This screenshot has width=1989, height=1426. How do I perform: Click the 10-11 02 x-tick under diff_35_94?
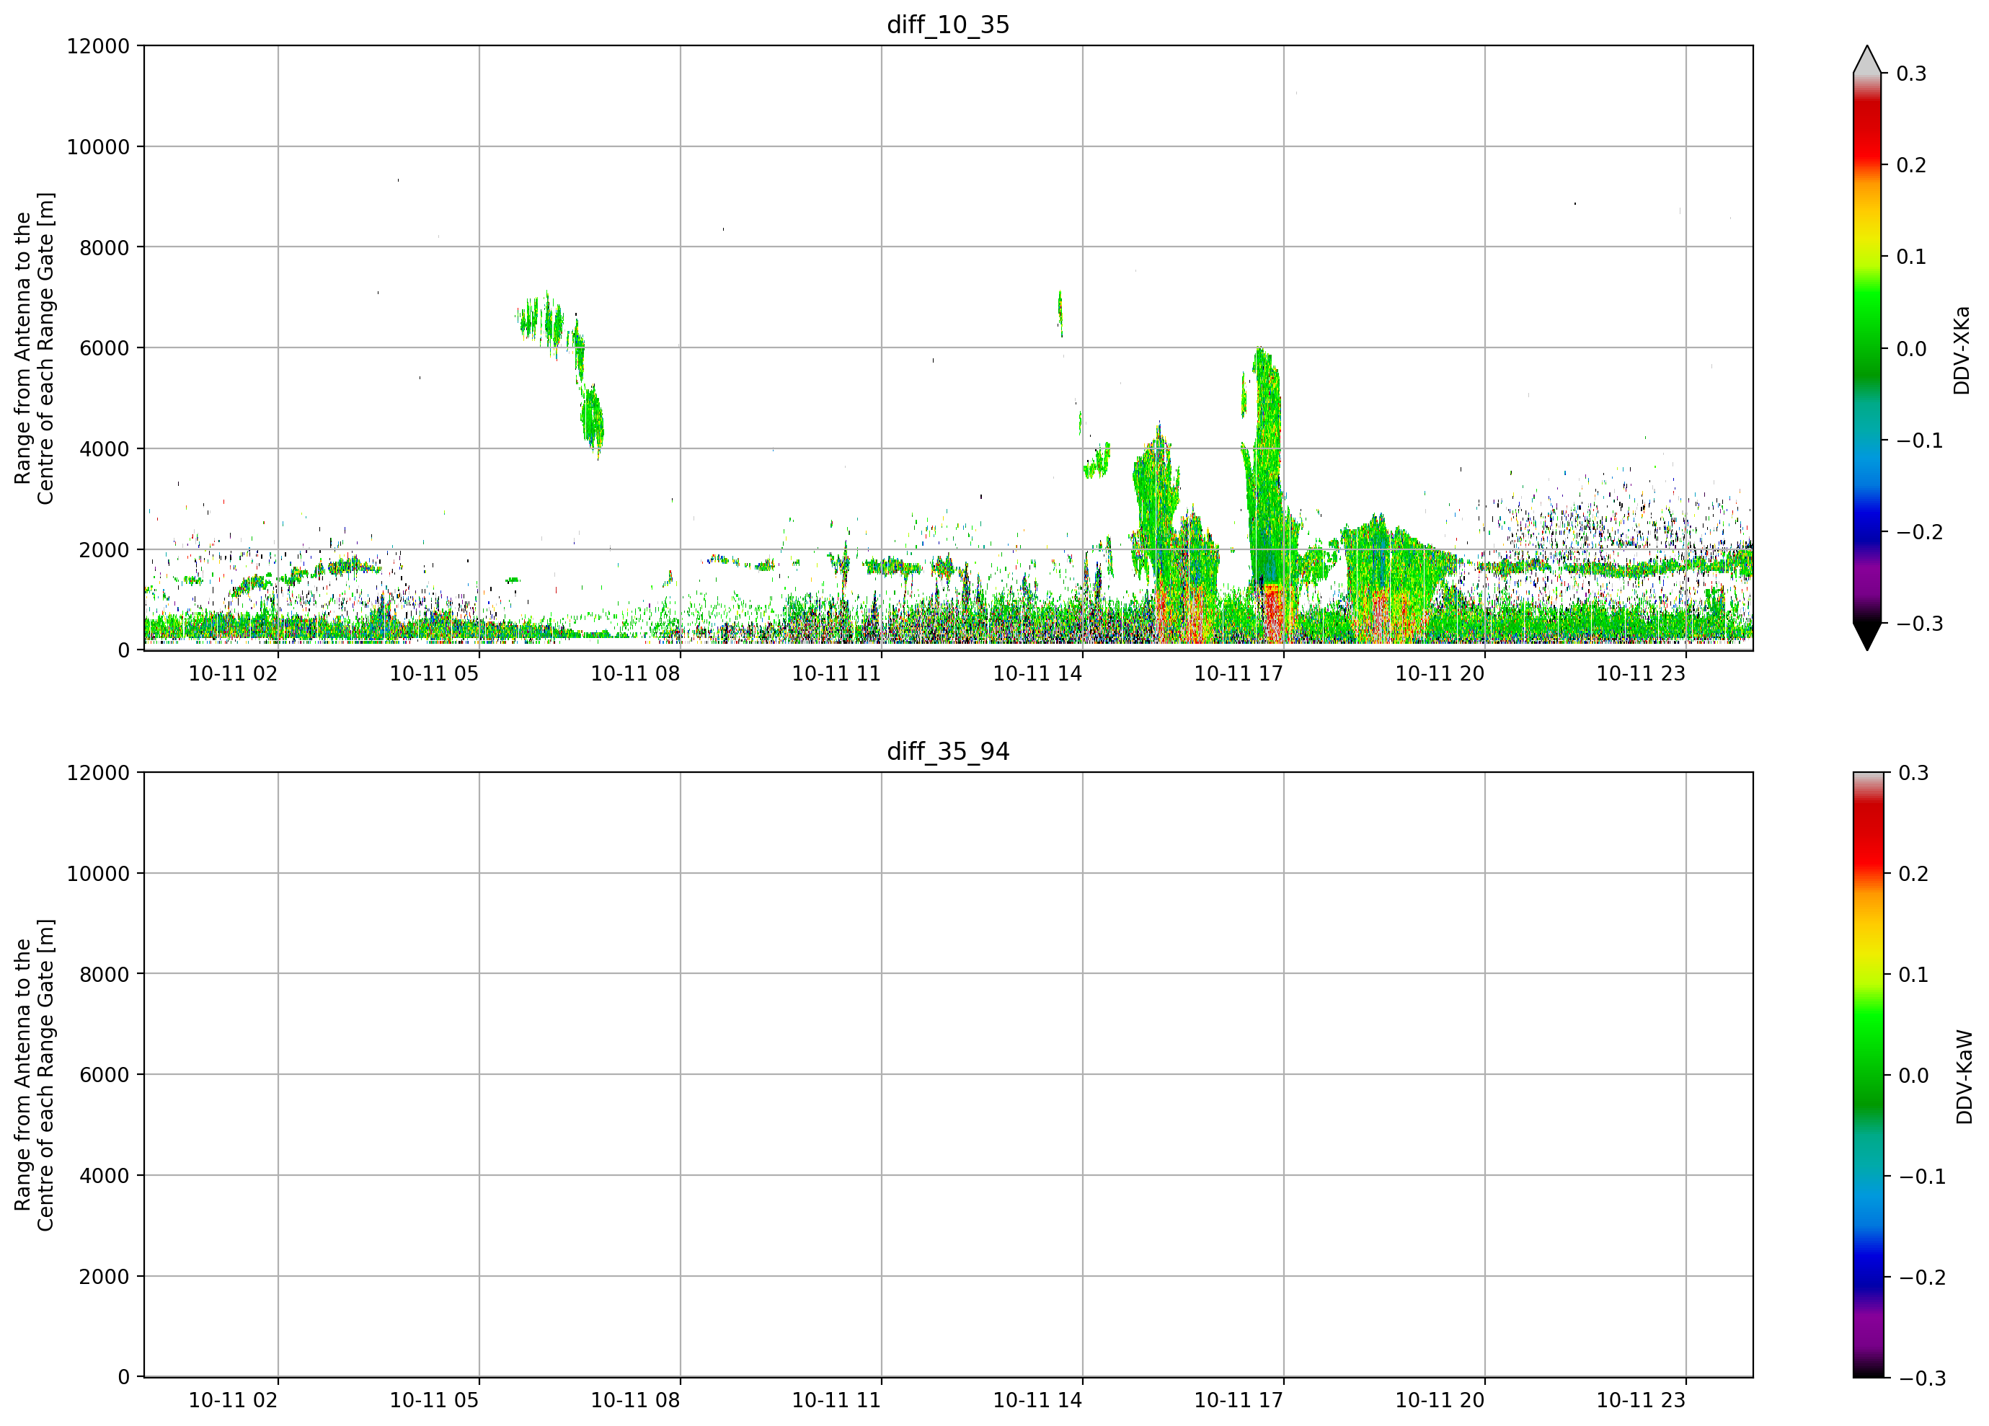pos(234,1401)
